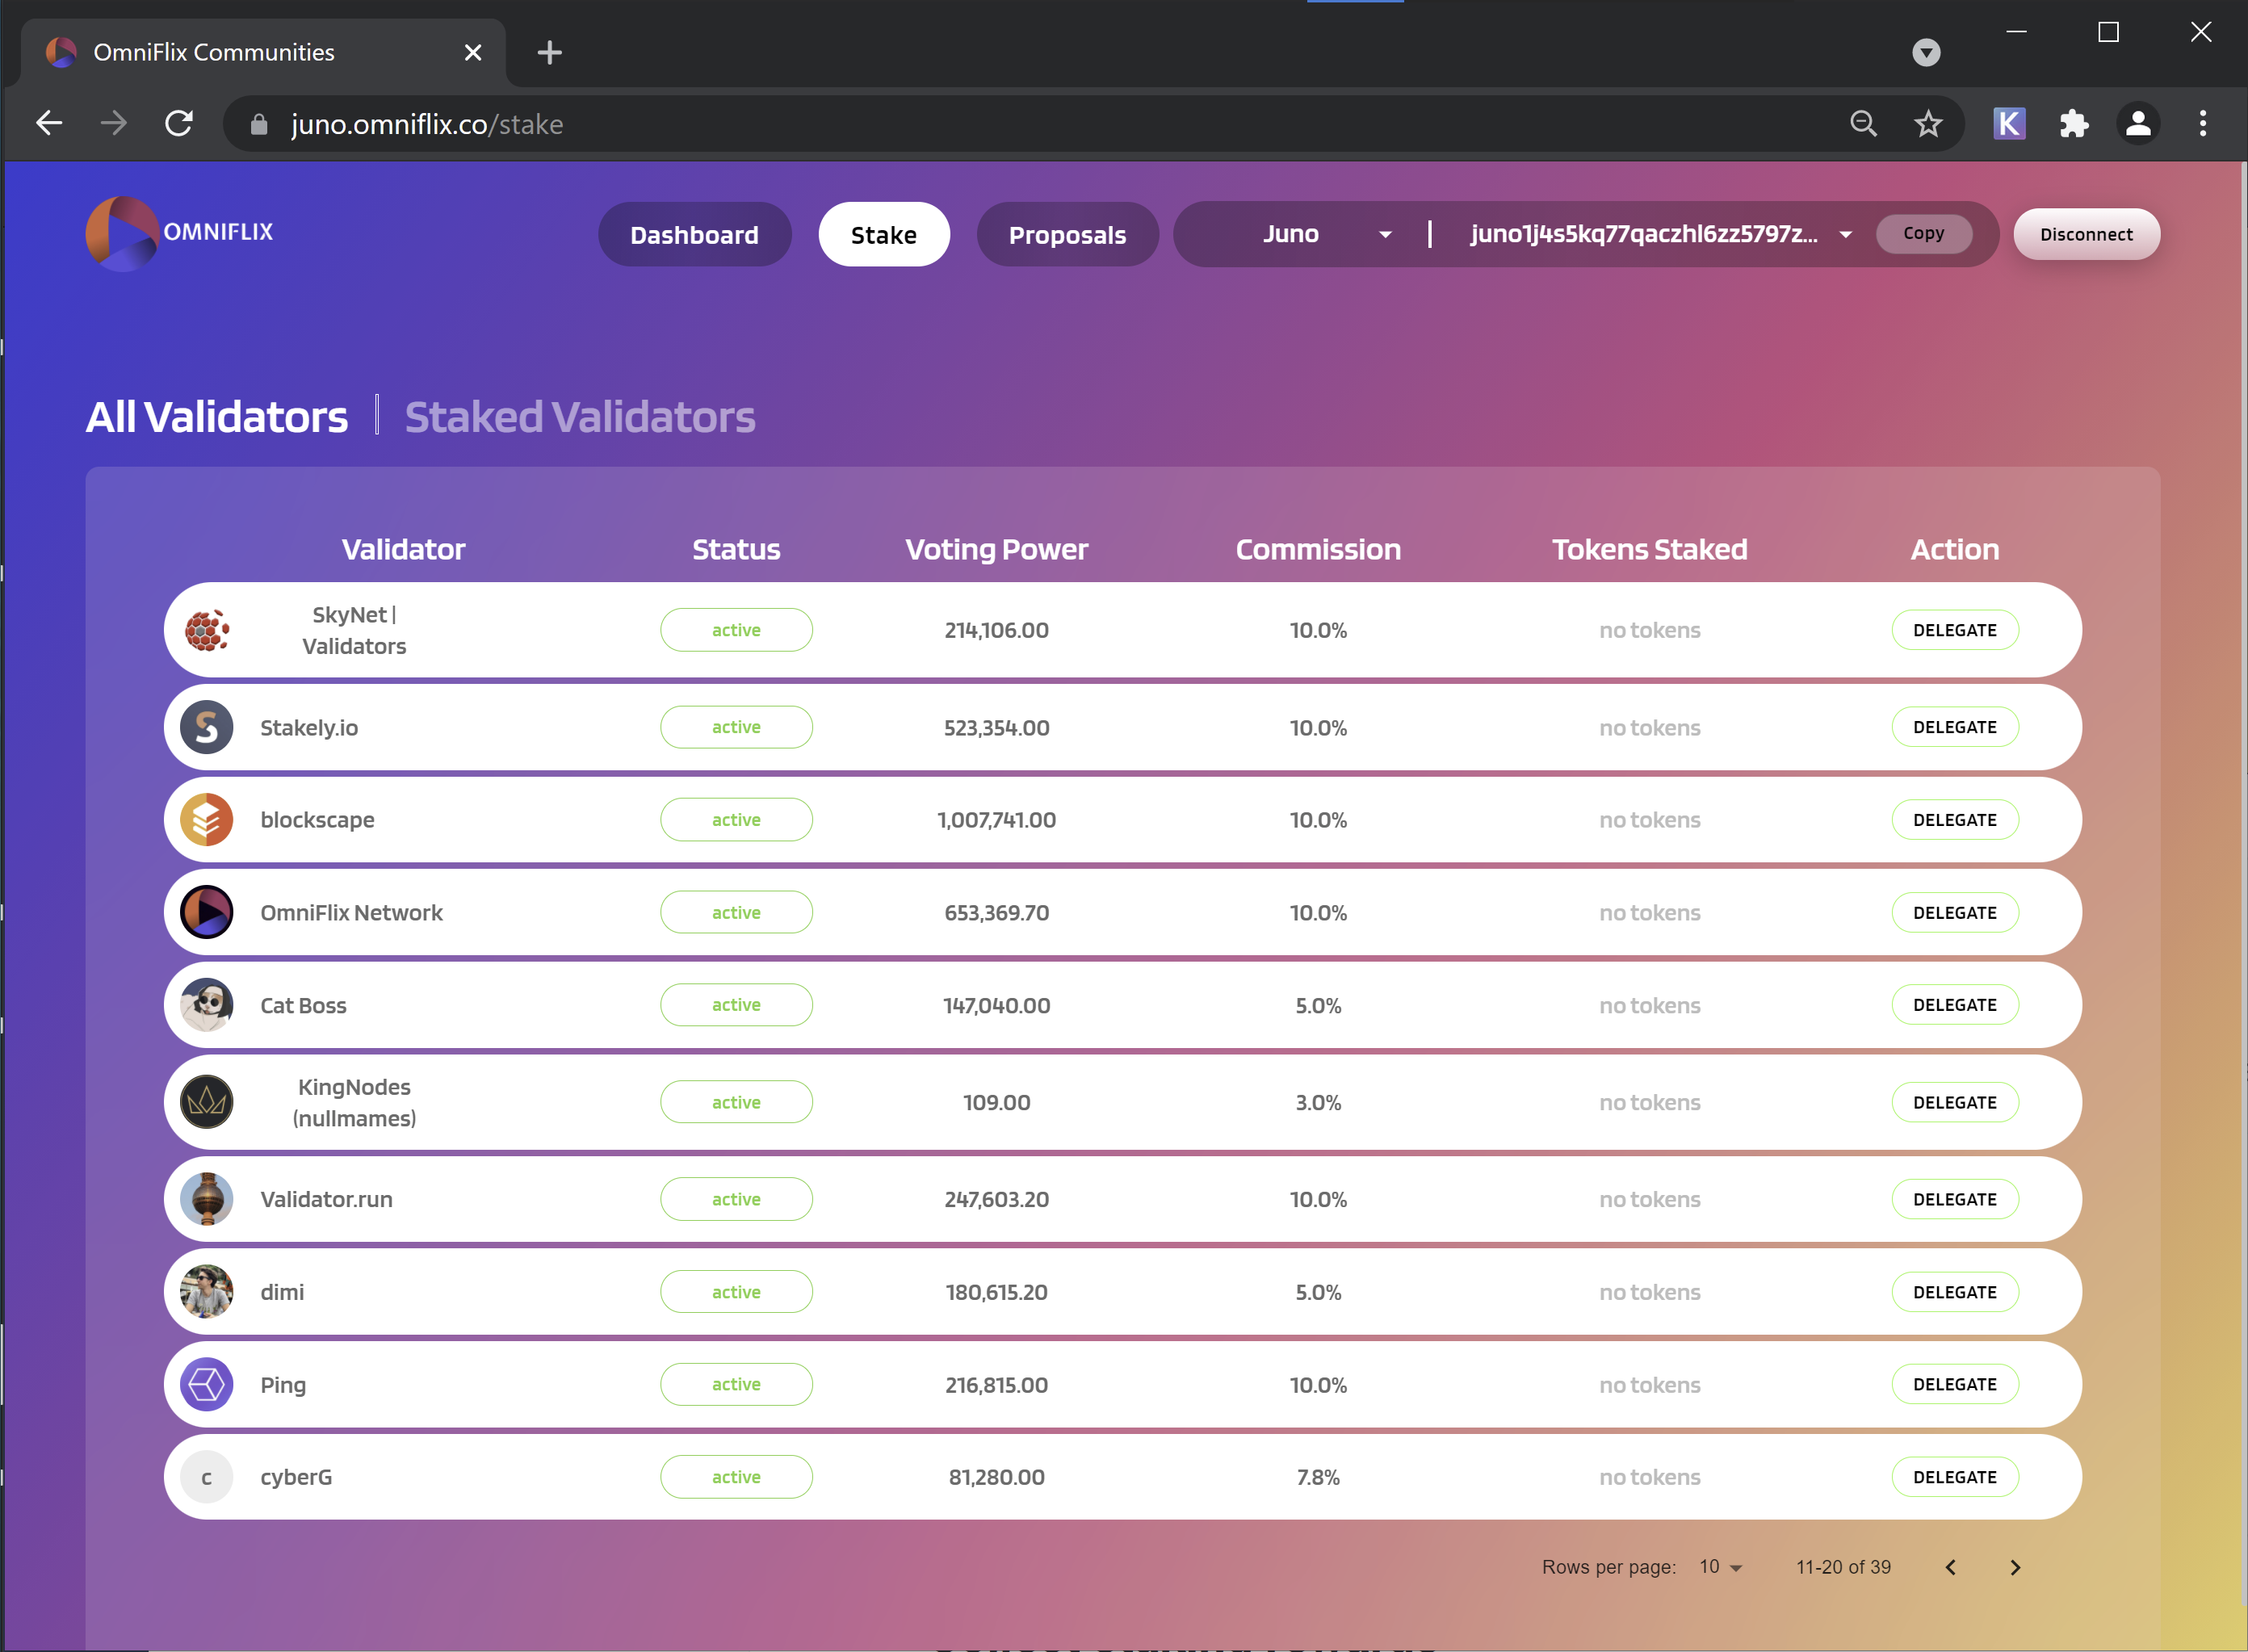
Task: Switch to All Validators view
Action: coord(217,417)
